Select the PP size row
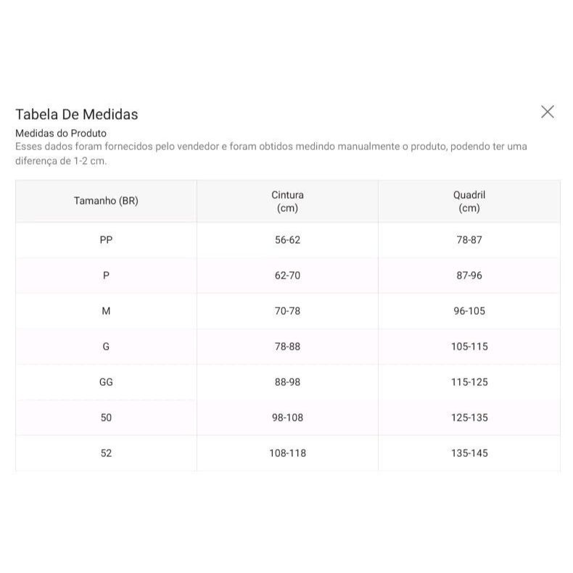Screen dimensions: 573x573 coord(106,240)
